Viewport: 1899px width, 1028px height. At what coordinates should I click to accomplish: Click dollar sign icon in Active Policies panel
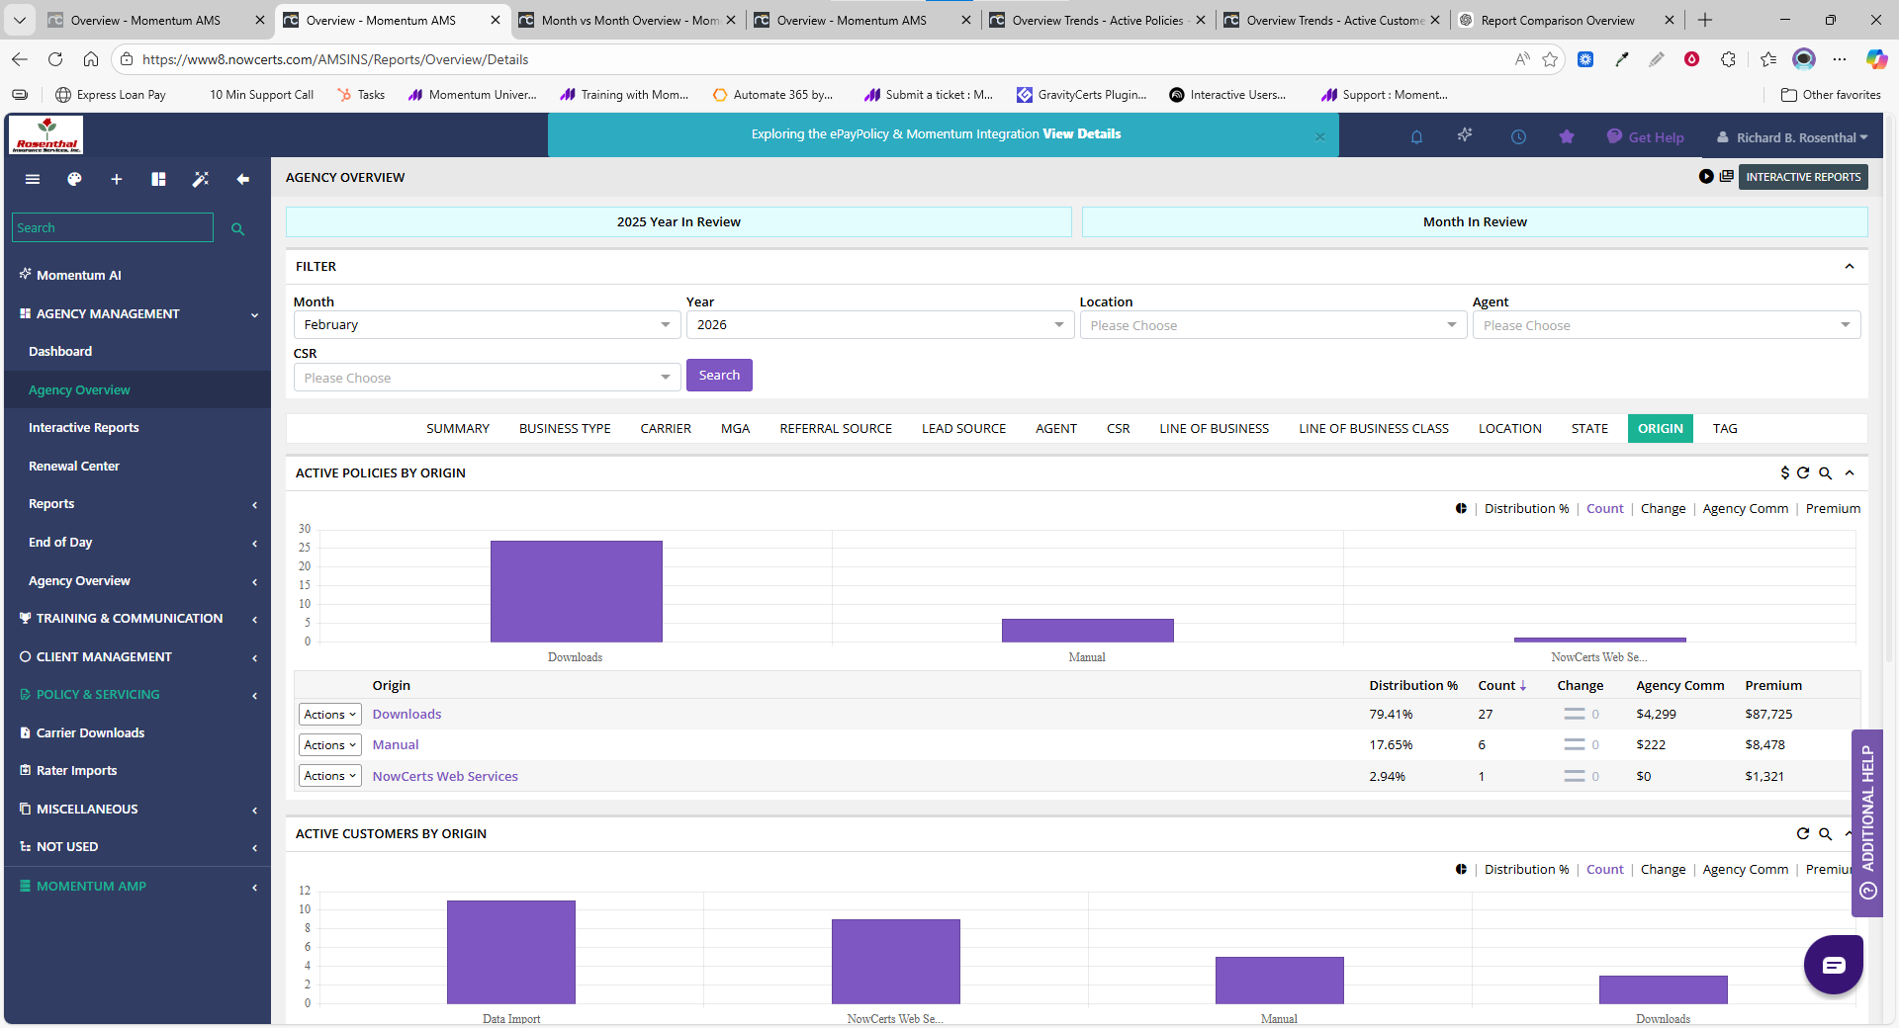pyautogui.click(x=1784, y=472)
